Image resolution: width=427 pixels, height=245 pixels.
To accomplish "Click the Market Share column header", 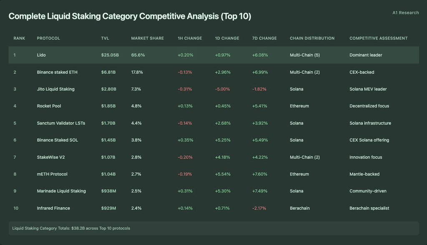I will [148, 38].
